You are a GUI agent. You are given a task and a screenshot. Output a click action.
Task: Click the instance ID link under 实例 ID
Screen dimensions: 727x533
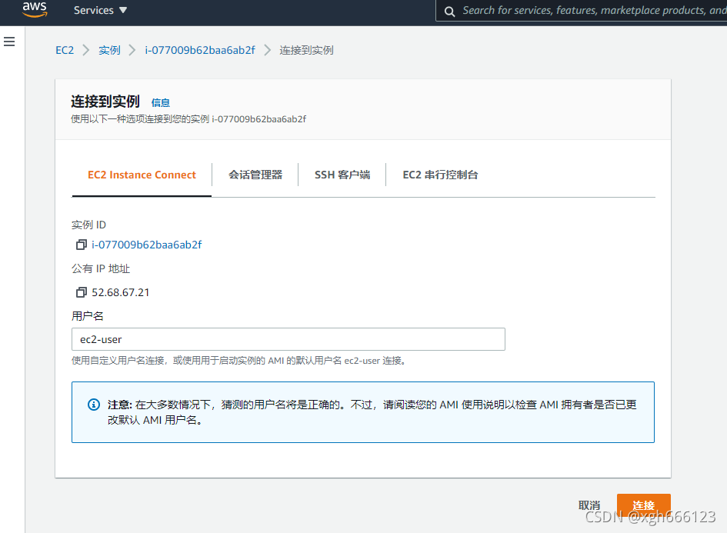pos(147,245)
